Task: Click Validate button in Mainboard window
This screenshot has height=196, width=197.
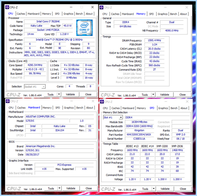Action: tap(71, 188)
